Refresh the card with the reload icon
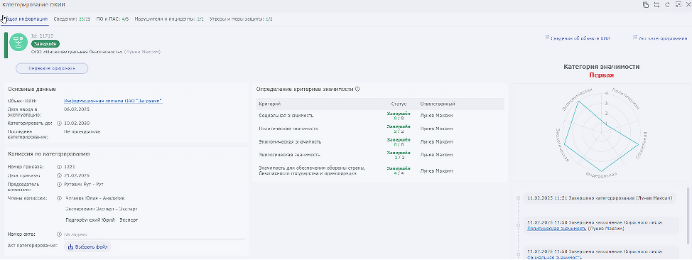692x260 pixels. (x=667, y=4)
